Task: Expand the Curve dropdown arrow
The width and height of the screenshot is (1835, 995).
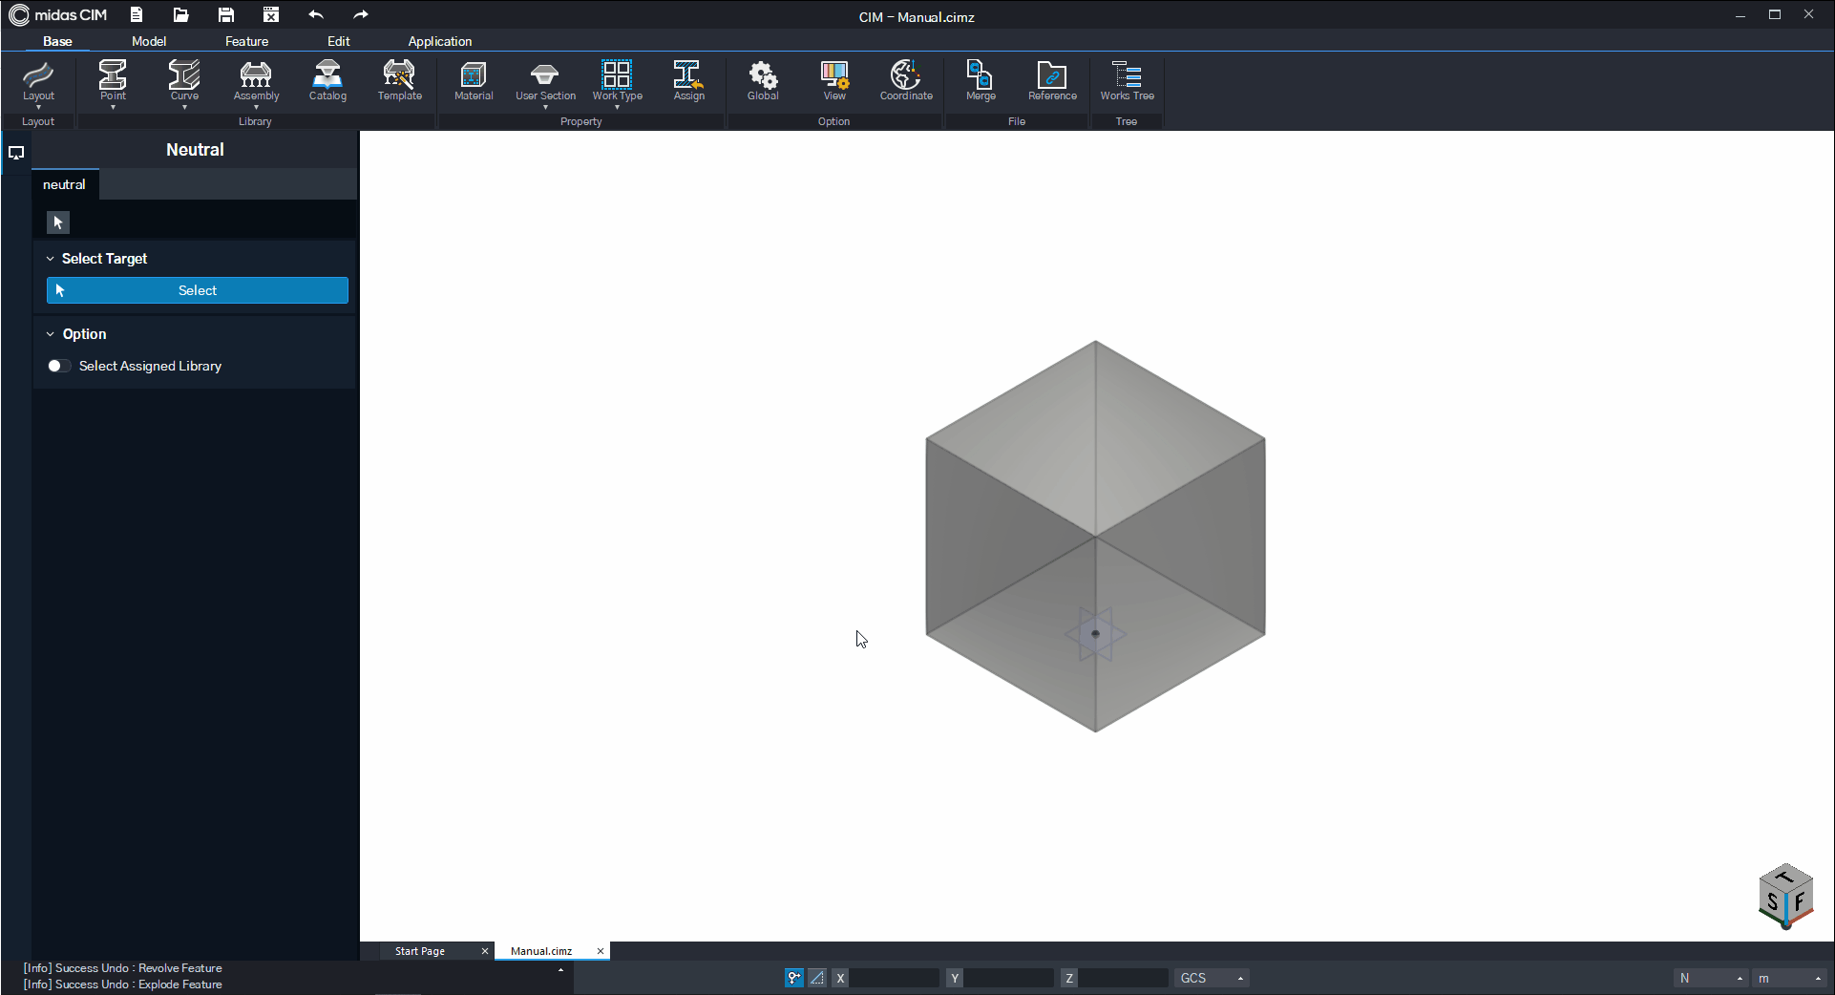Action: coord(184,107)
